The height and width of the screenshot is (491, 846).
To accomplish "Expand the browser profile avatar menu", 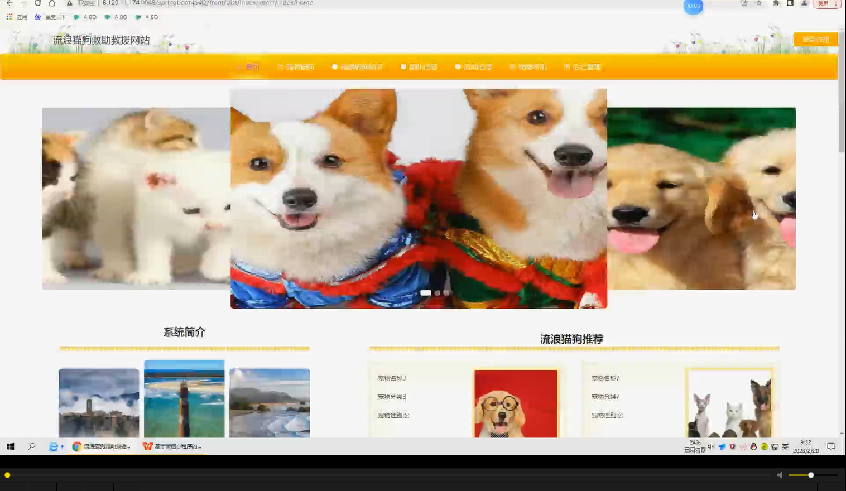I will (805, 3).
